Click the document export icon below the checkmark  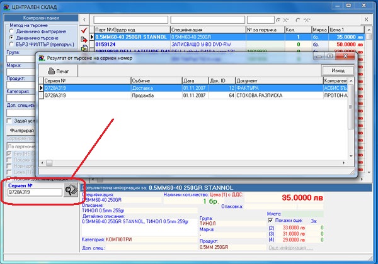(x=84, y=40)
